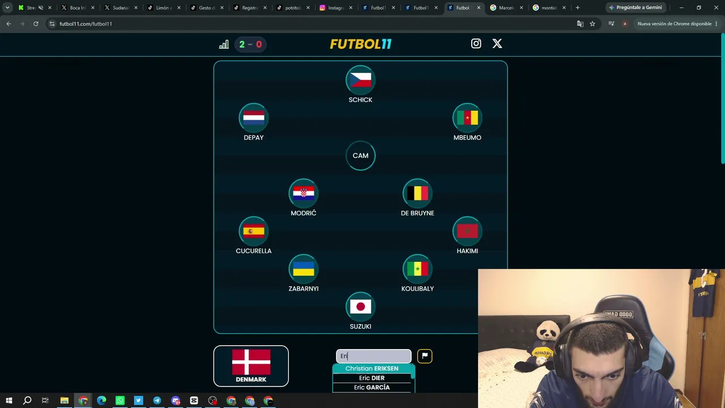
Task: Unmute the Stre tab audio icon
Action: [x=40, y=8]
